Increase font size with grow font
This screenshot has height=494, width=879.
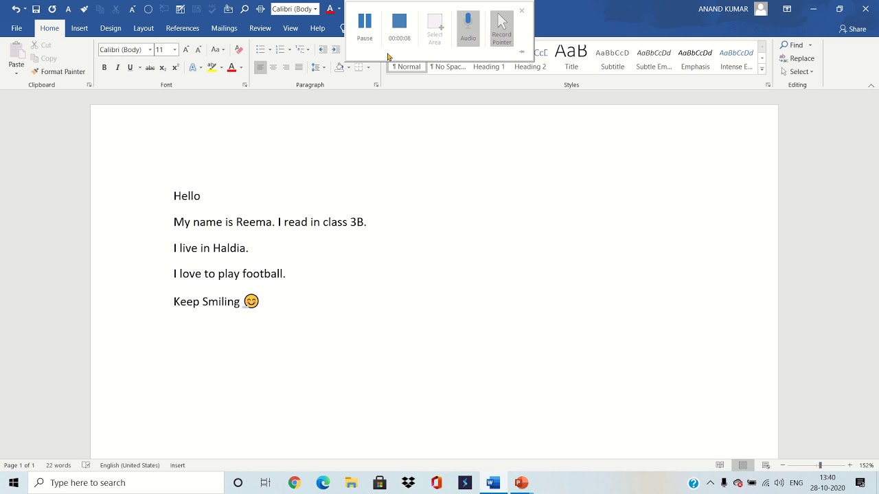point(185,49)
